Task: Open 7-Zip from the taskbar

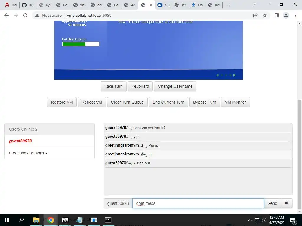Action: tap(65, 220)
